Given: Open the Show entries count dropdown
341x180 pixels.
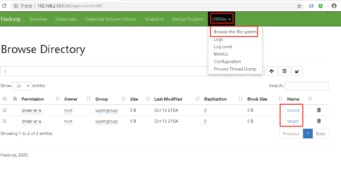Looking at the screenshot, I should 22,86.
